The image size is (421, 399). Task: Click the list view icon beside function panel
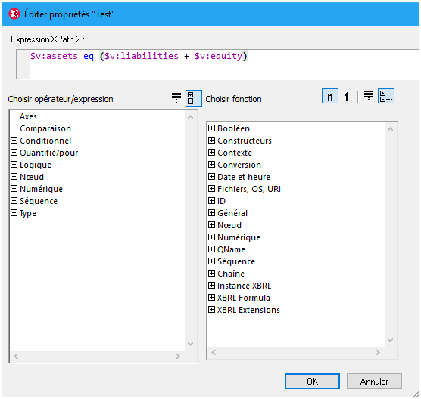(368, 96)
